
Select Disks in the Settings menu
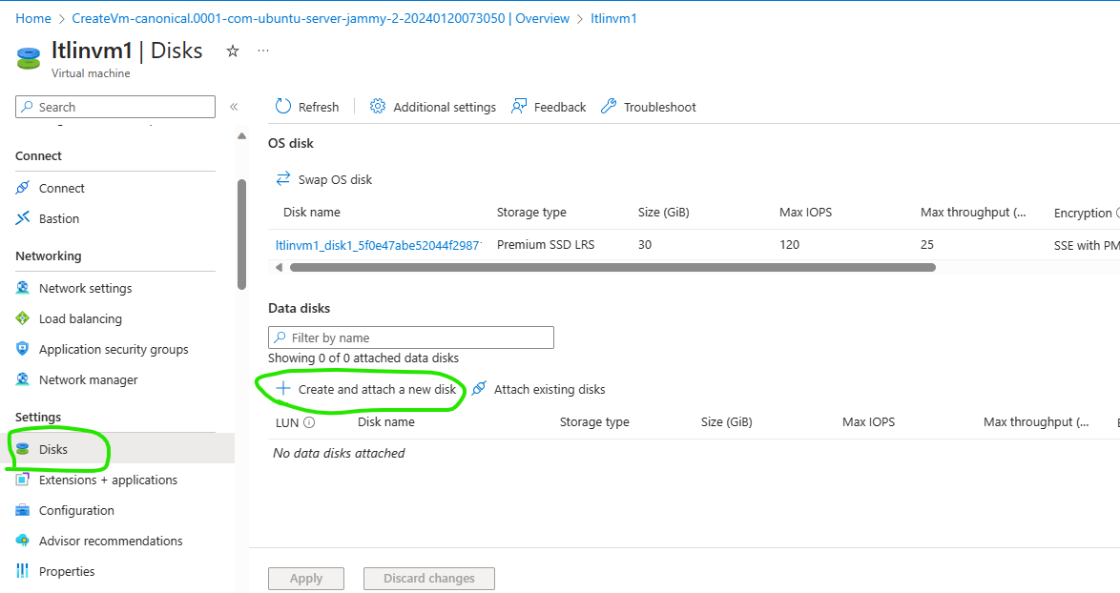(52, 448)
